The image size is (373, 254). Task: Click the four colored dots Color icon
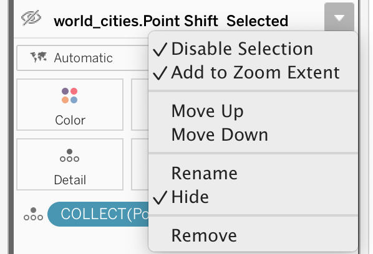pos(70,95)
